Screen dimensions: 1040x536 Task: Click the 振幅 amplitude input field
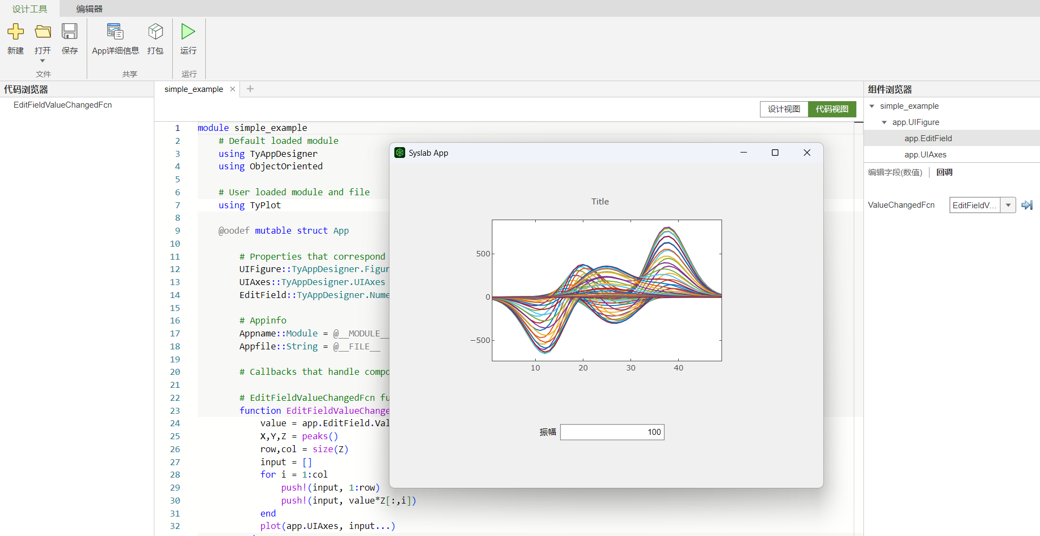(612, 432)
